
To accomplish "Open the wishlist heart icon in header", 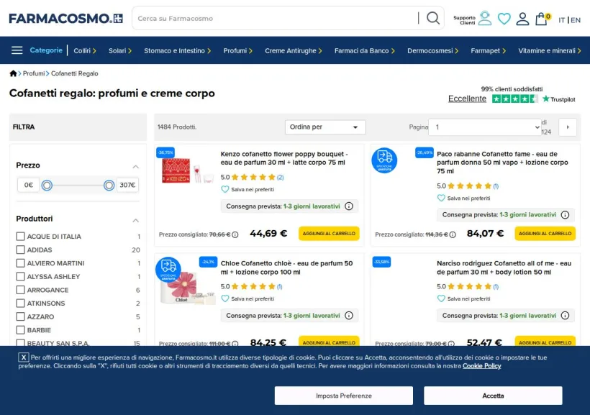I will (x=504, y=19).
